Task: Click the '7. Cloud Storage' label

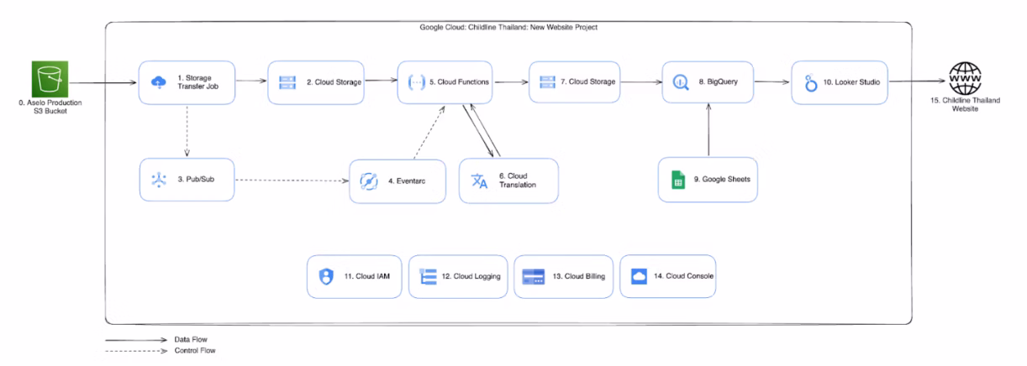Action: point(588,82)
